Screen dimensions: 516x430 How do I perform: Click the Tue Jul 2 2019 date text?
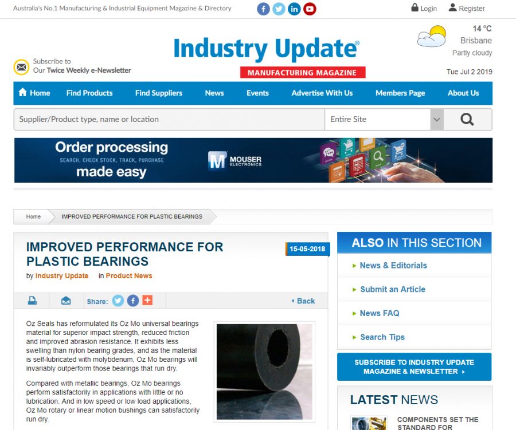469,72
